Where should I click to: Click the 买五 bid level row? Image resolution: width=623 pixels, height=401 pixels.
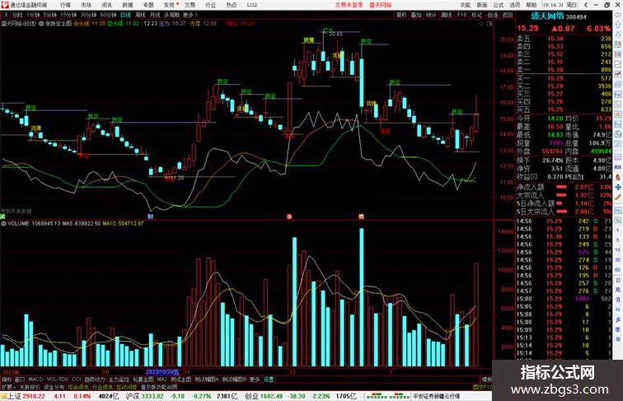tap(564, 109)
